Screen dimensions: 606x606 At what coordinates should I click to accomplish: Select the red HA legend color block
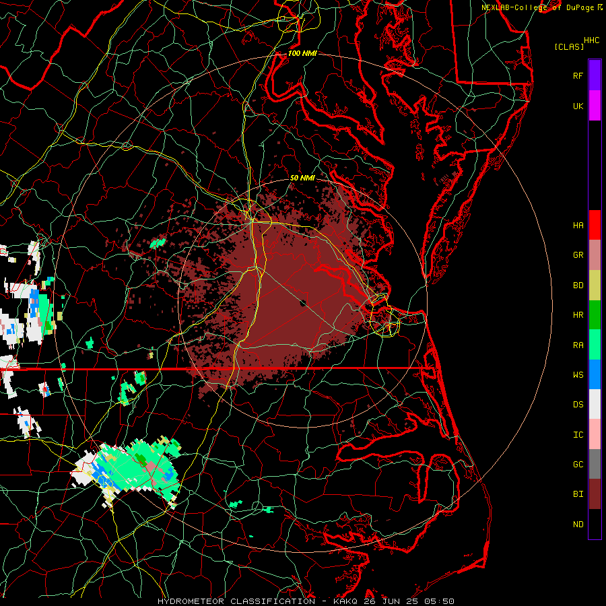coord(595,225)
